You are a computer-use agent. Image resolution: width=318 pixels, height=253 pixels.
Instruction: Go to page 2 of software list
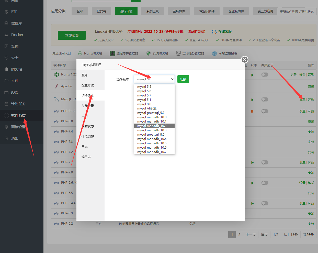(x=240, y=235)
